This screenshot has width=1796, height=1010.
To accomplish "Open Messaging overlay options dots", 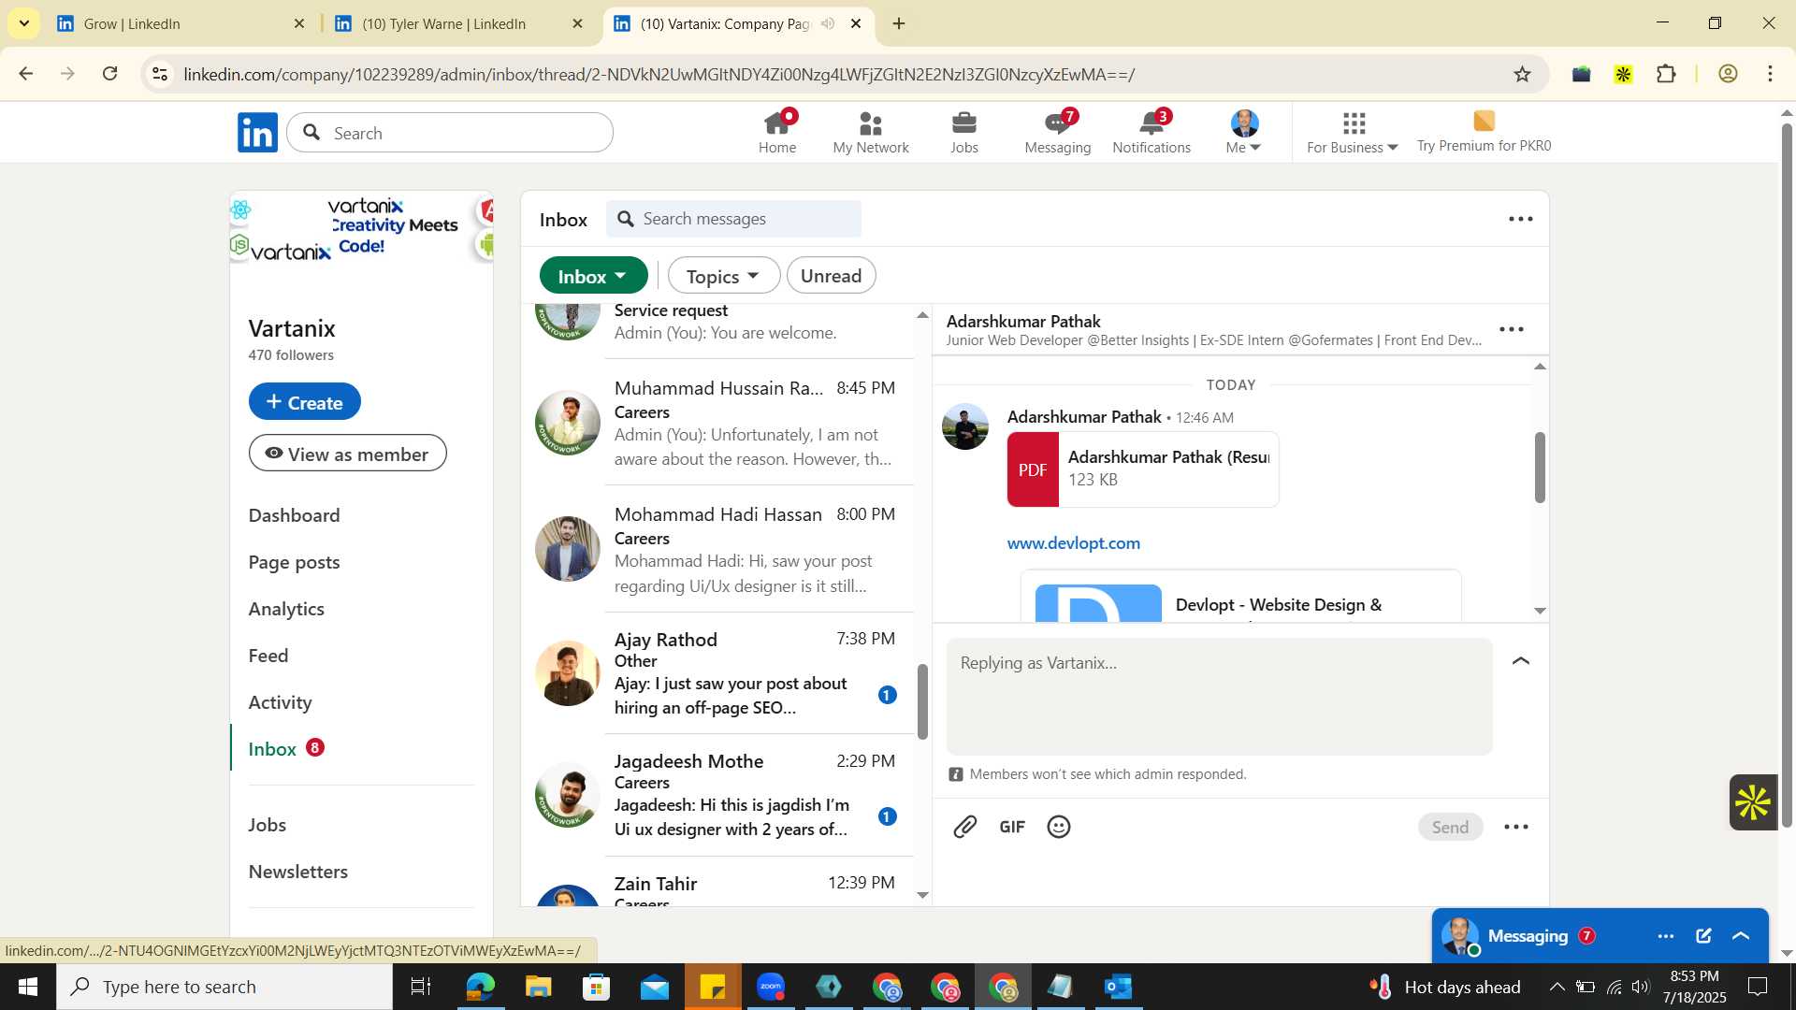I will tap(1666, 936).
